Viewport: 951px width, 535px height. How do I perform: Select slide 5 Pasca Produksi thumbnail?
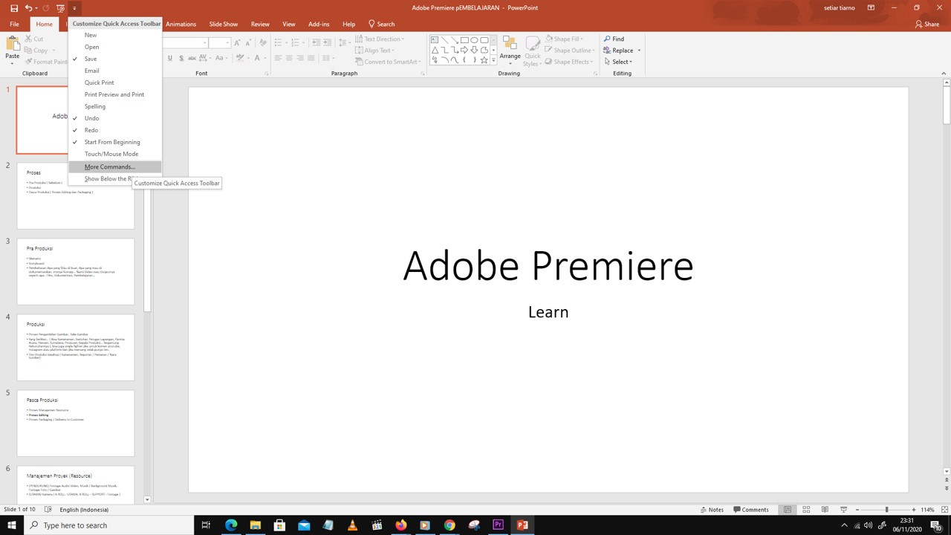click(x=76, y=423)
